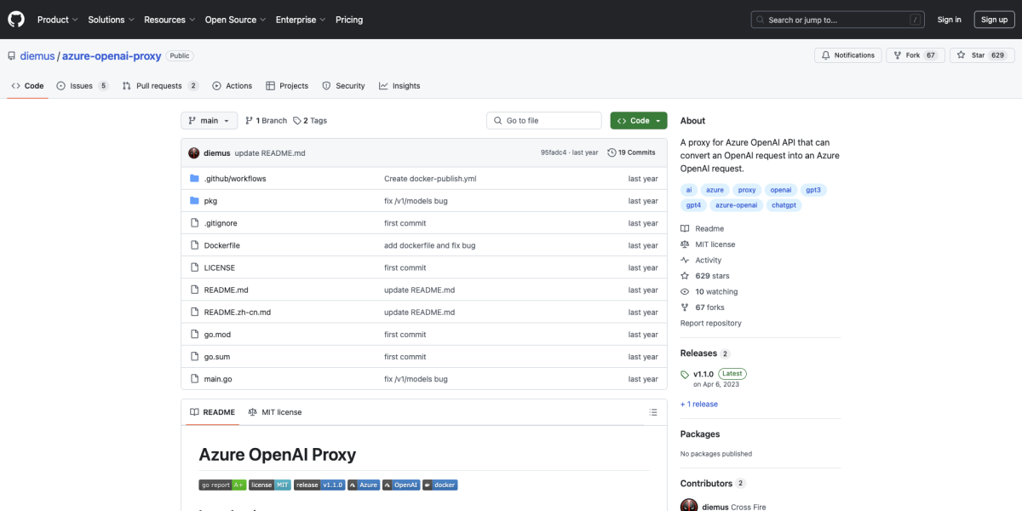Click diemus avatar in commit row
This screenshot has width=1022, height=511.
pyautogui.click(x=194, y=152)
